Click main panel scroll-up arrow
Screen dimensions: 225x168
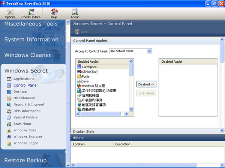[222, 39]
